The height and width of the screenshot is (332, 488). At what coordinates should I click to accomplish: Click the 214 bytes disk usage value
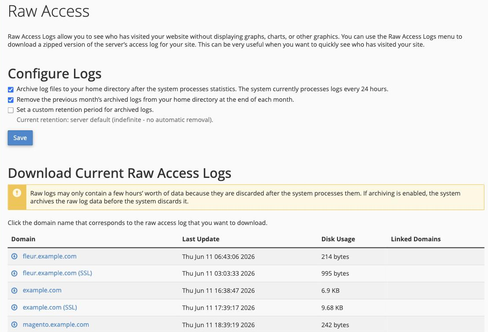(335, 257)
